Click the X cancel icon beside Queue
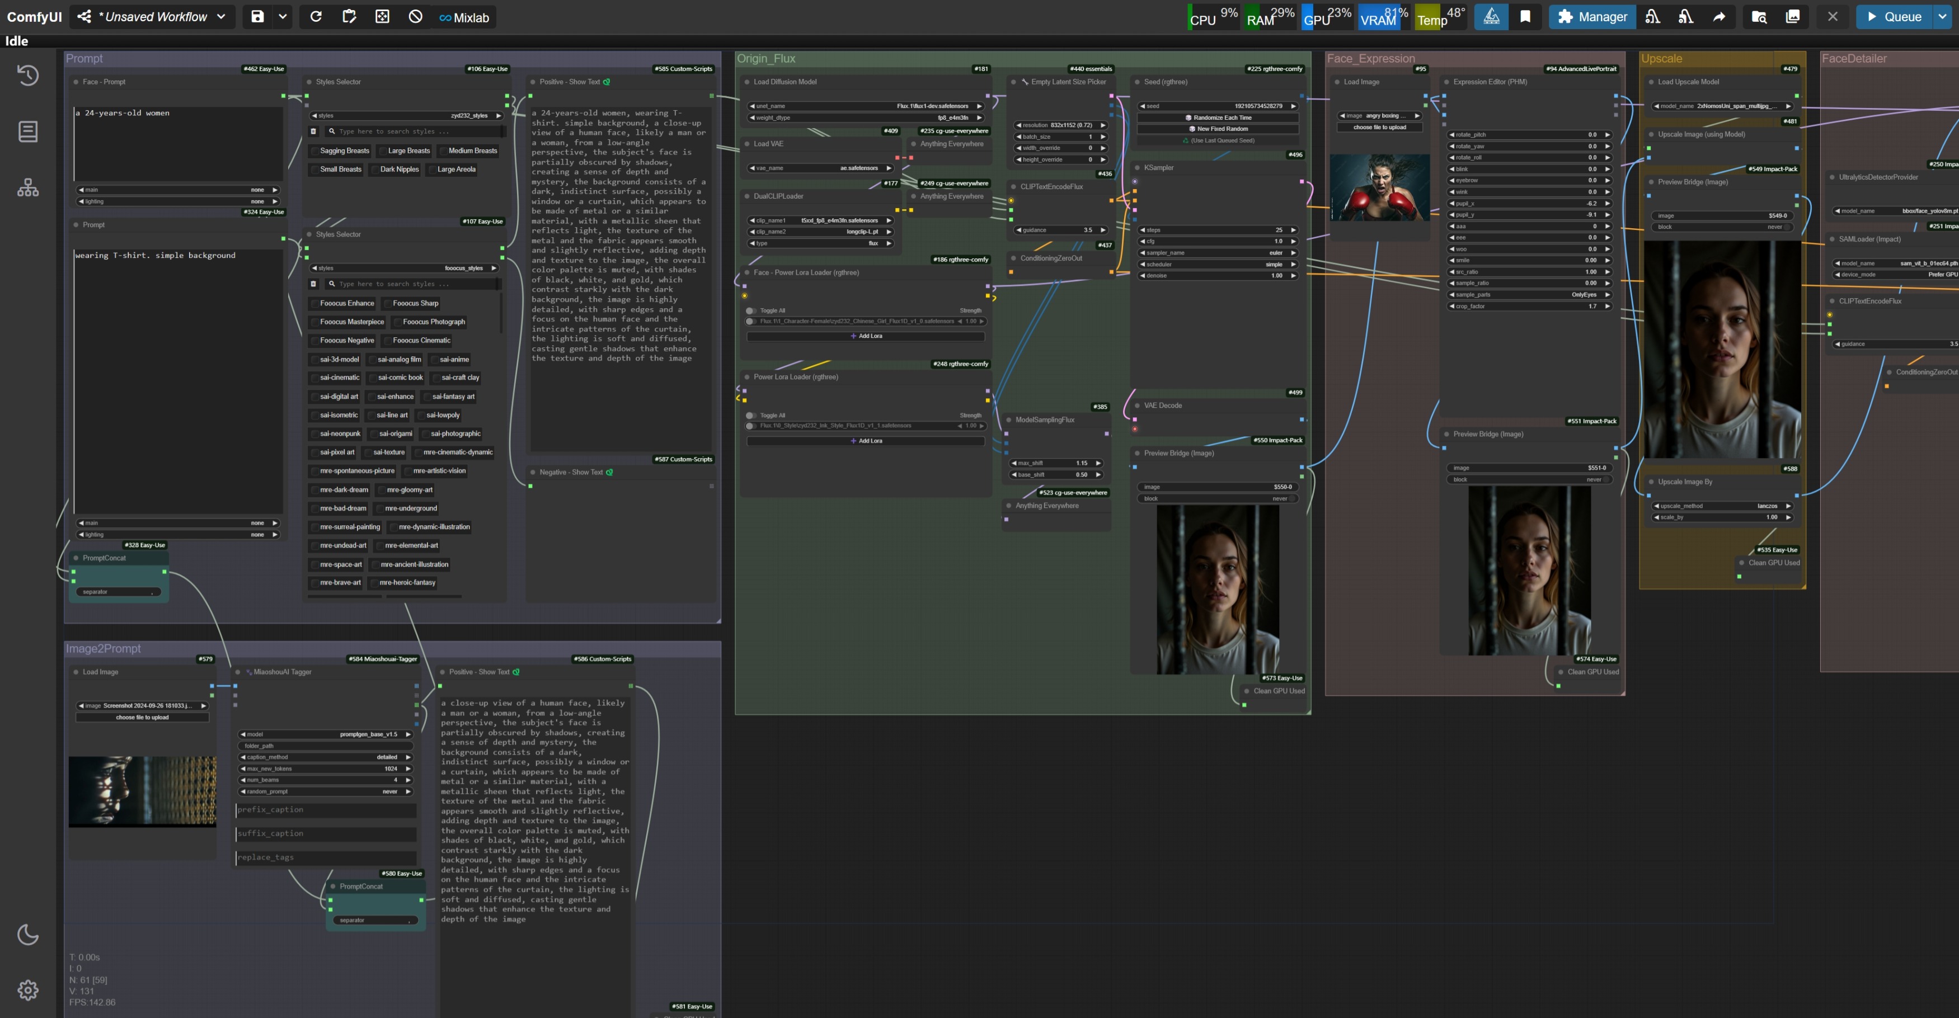This screenshot has height=1018, width=1959. click(x=1833, y=17)
